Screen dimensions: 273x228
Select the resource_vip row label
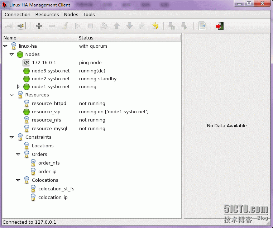click(x=46, y=112)
